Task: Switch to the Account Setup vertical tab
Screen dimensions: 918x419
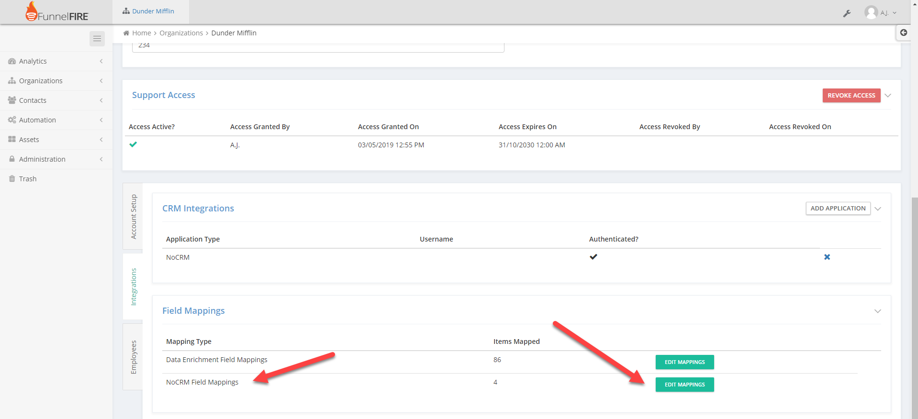Action: click(x=134, y=217)
